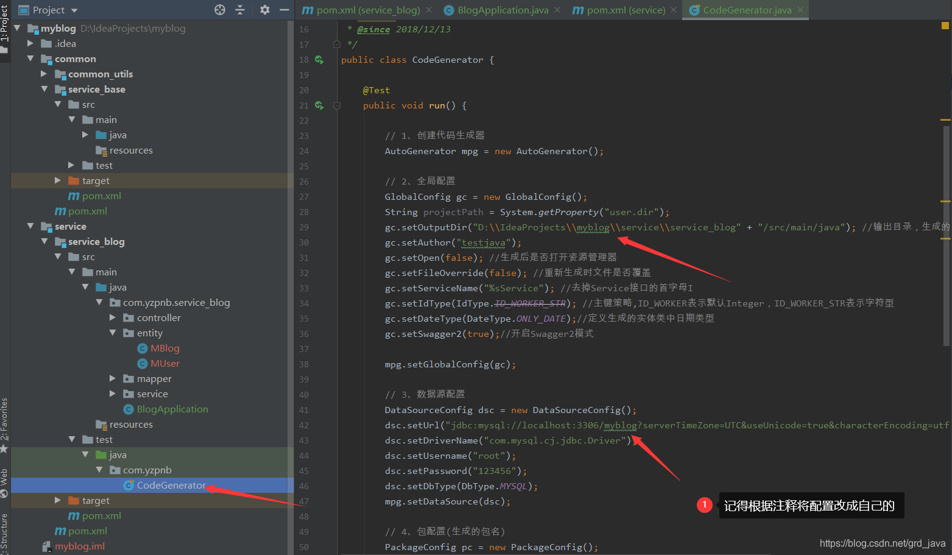Select the com.yzpnb test package
Image resolution: width=952 pixels, height=555 pixels.
pyautogui.click(x=141, y=470)
